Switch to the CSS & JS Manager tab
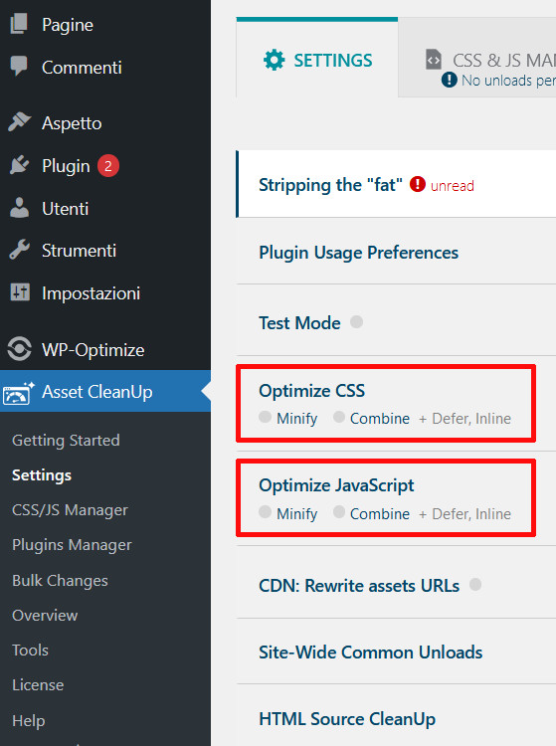Viewport: 556px width, 746px height. coord(477,58)
